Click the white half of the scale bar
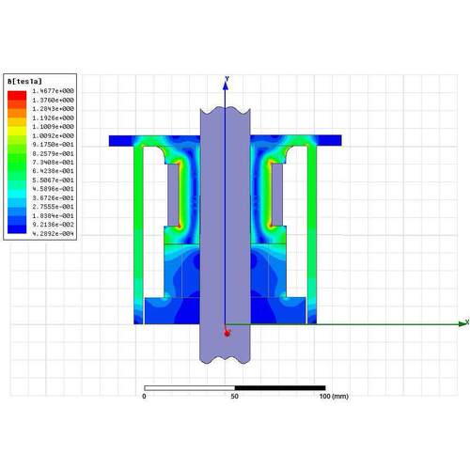This screenshot has height=470, width=470. [190, 388]
